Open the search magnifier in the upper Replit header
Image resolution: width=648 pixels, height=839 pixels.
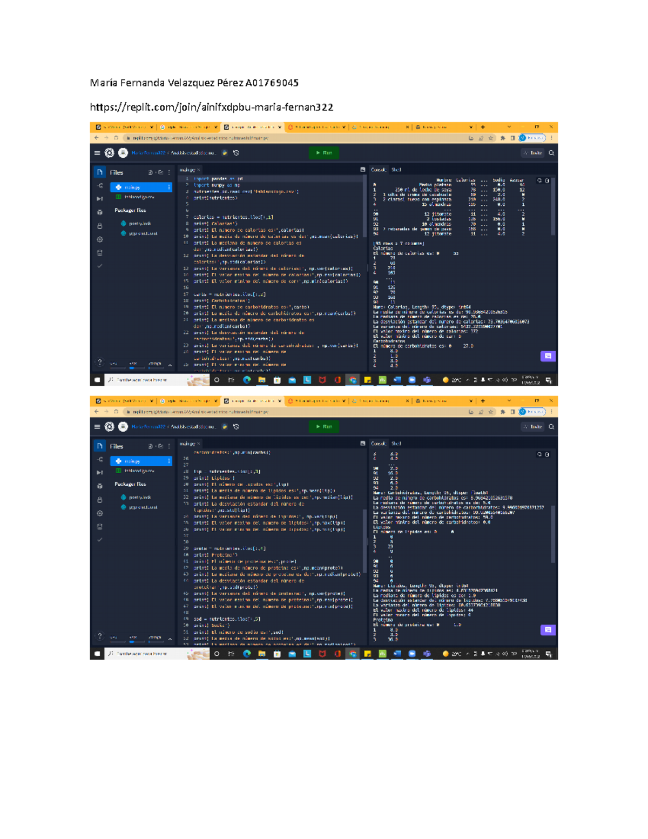551,153
